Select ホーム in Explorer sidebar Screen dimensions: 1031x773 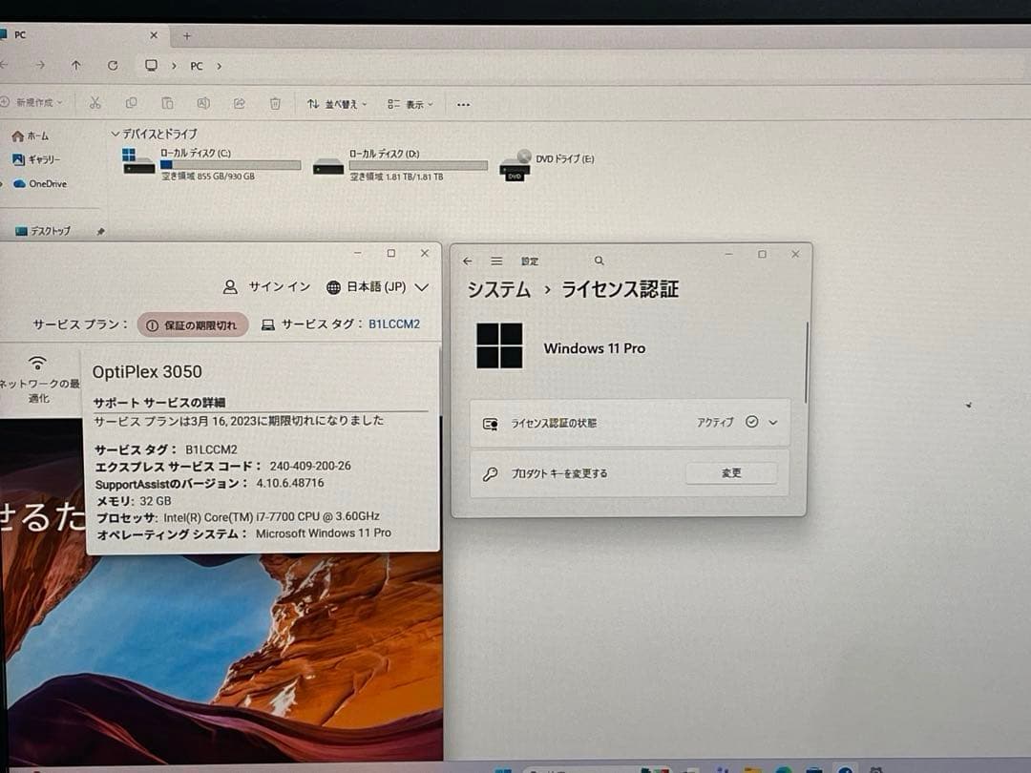click(31, 136)
